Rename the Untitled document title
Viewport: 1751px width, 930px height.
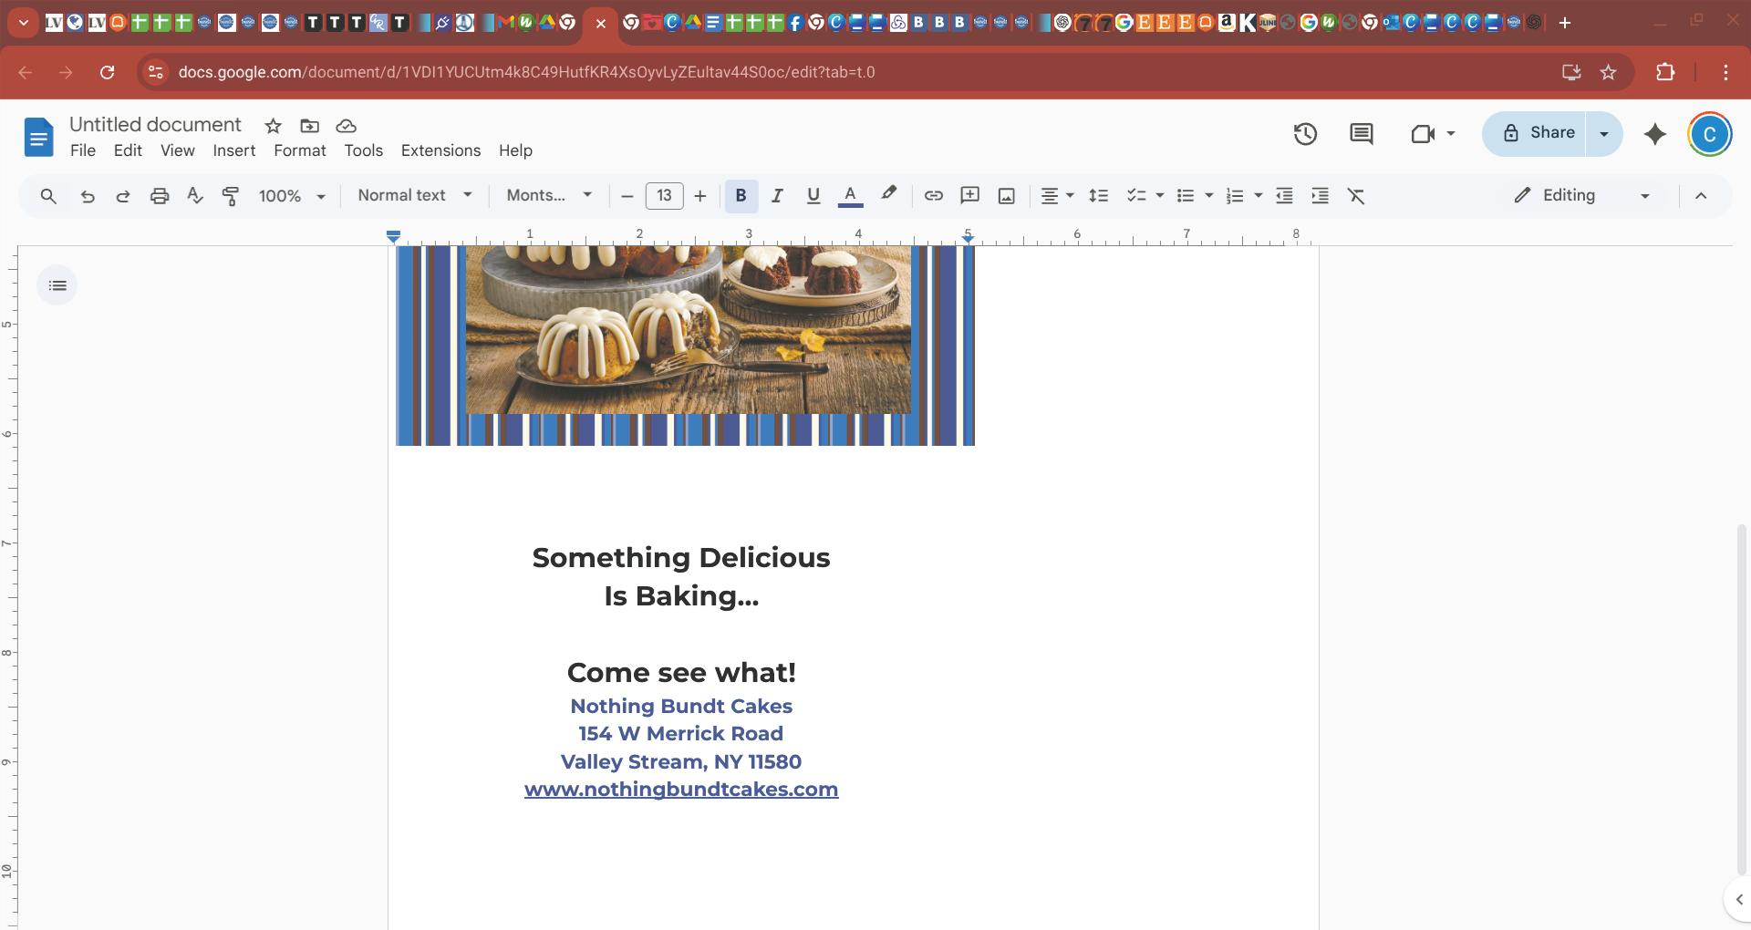[155, 125]
